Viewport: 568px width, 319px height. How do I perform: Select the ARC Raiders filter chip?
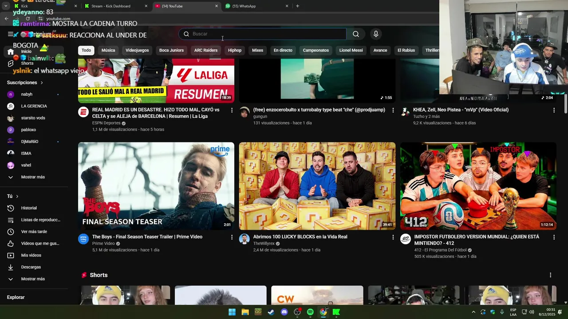point(206,50)
